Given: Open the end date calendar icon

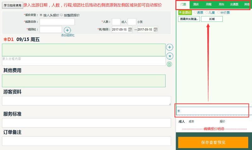Looking at the screenshot, I should coord(155,29).
